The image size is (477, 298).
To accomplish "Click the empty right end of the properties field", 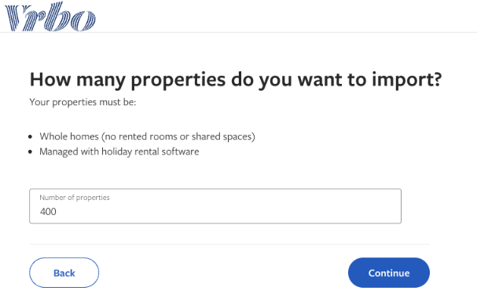I will click(x=365, y=211).
